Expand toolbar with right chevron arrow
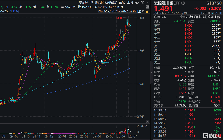223x140 pixels. pyautogui.click(x=147, y=2)
